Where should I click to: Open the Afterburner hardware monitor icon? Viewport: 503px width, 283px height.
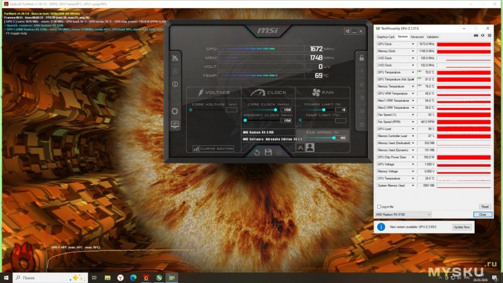(x=175, y=125)
